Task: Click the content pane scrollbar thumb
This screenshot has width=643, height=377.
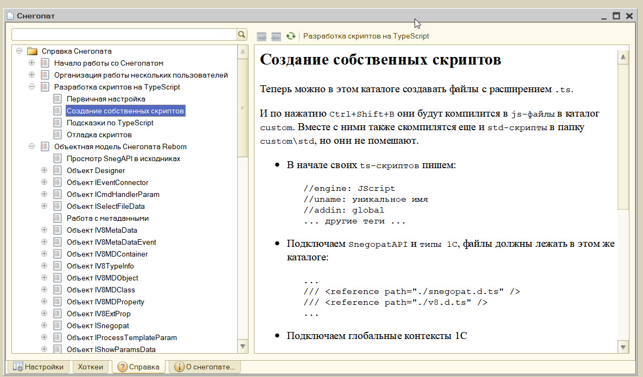Action: click(623, 137)
